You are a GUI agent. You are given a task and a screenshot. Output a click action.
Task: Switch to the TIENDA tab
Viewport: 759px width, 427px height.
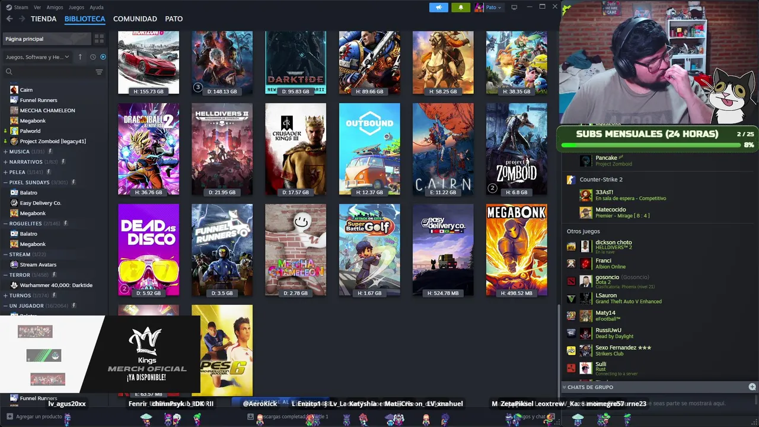(x=44, y=19)
